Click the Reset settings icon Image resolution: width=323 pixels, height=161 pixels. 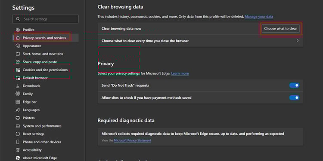(x=18, y=134)
